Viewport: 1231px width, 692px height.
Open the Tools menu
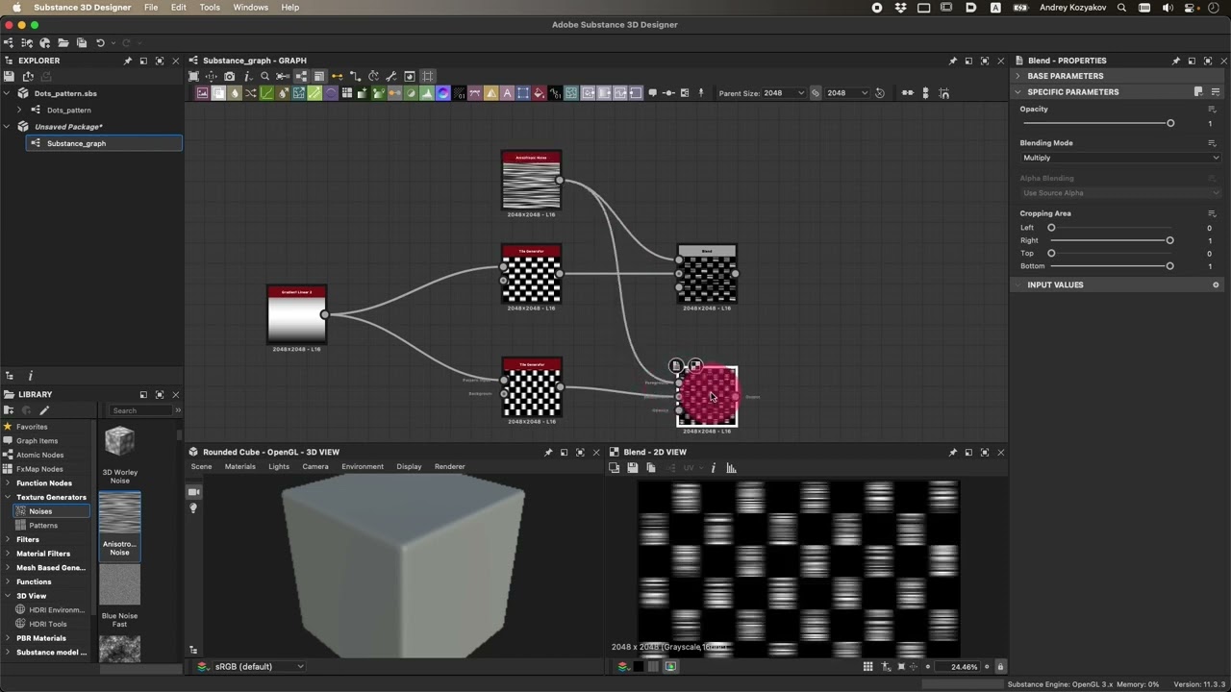pos(210,7)
